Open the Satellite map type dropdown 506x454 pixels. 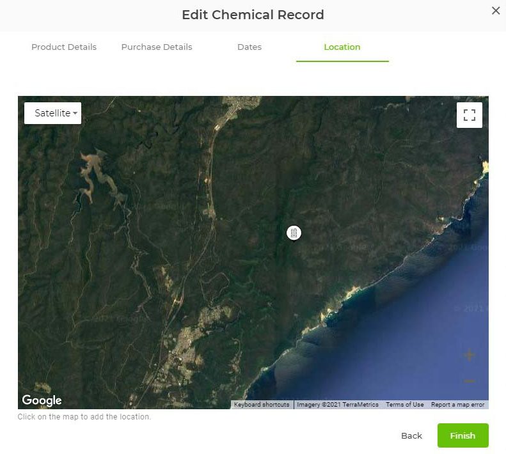tap(53, 113)
